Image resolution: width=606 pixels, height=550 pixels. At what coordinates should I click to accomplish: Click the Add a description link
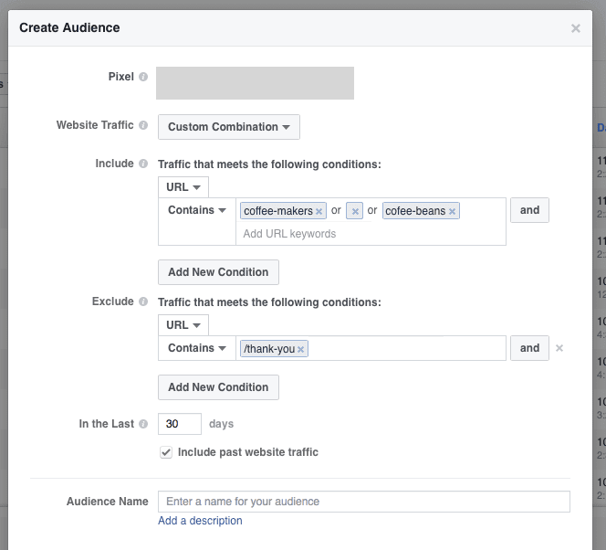200,521
